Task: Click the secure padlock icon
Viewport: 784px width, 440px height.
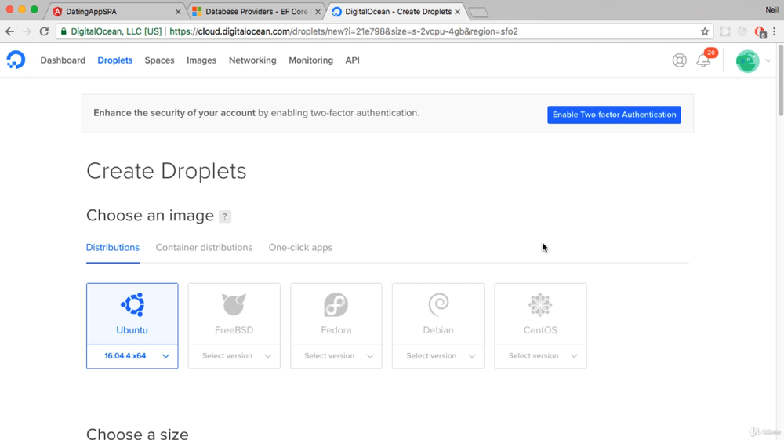Action: coord(64,31)
